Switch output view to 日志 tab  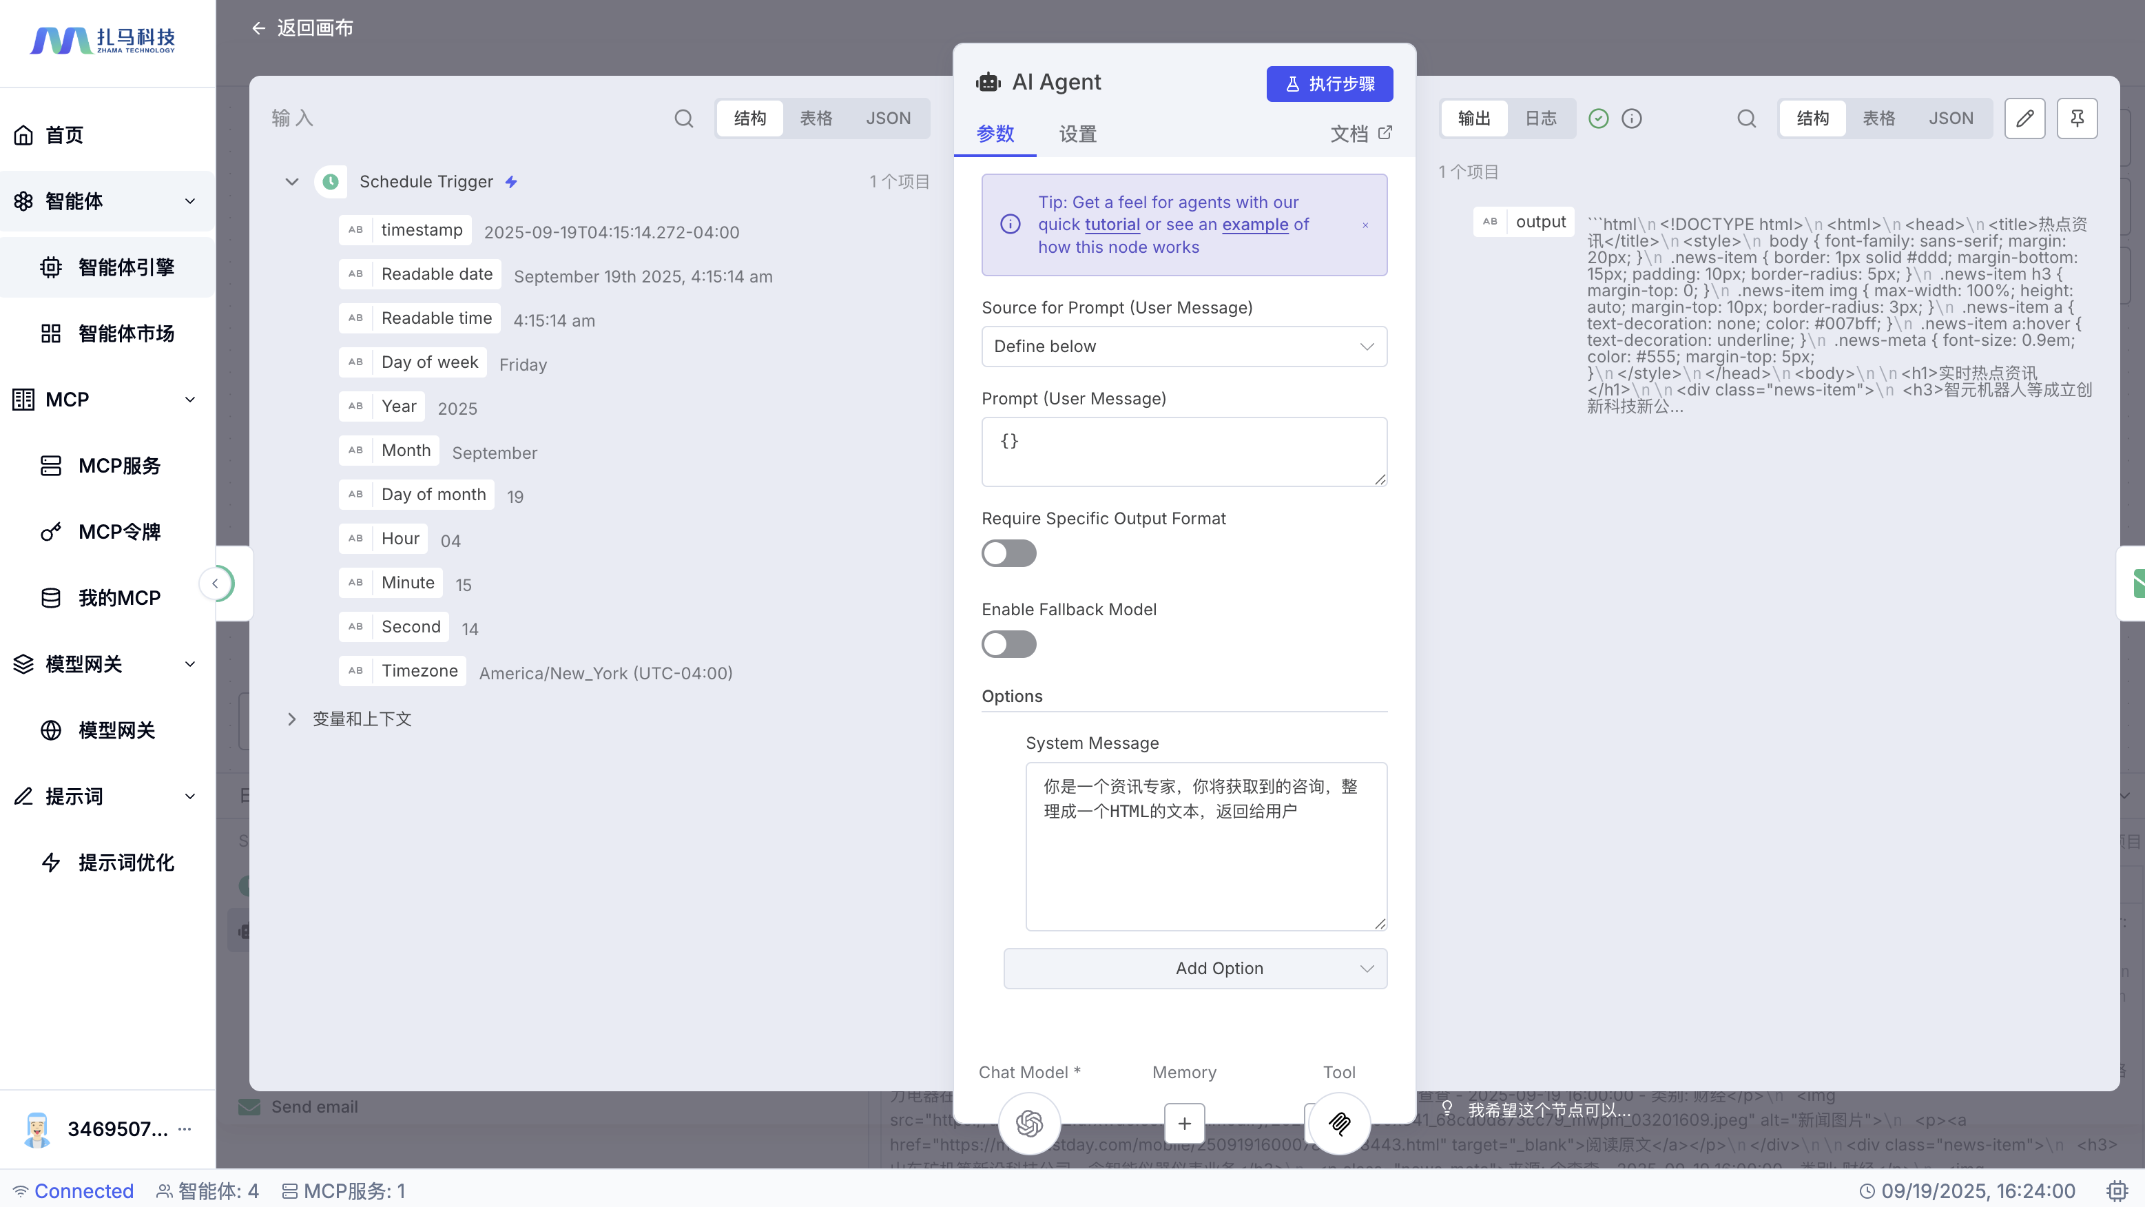tap(1540, 118)
